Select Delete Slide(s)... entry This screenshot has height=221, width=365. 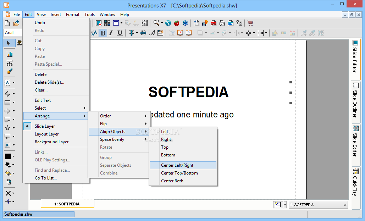point(56,82)
